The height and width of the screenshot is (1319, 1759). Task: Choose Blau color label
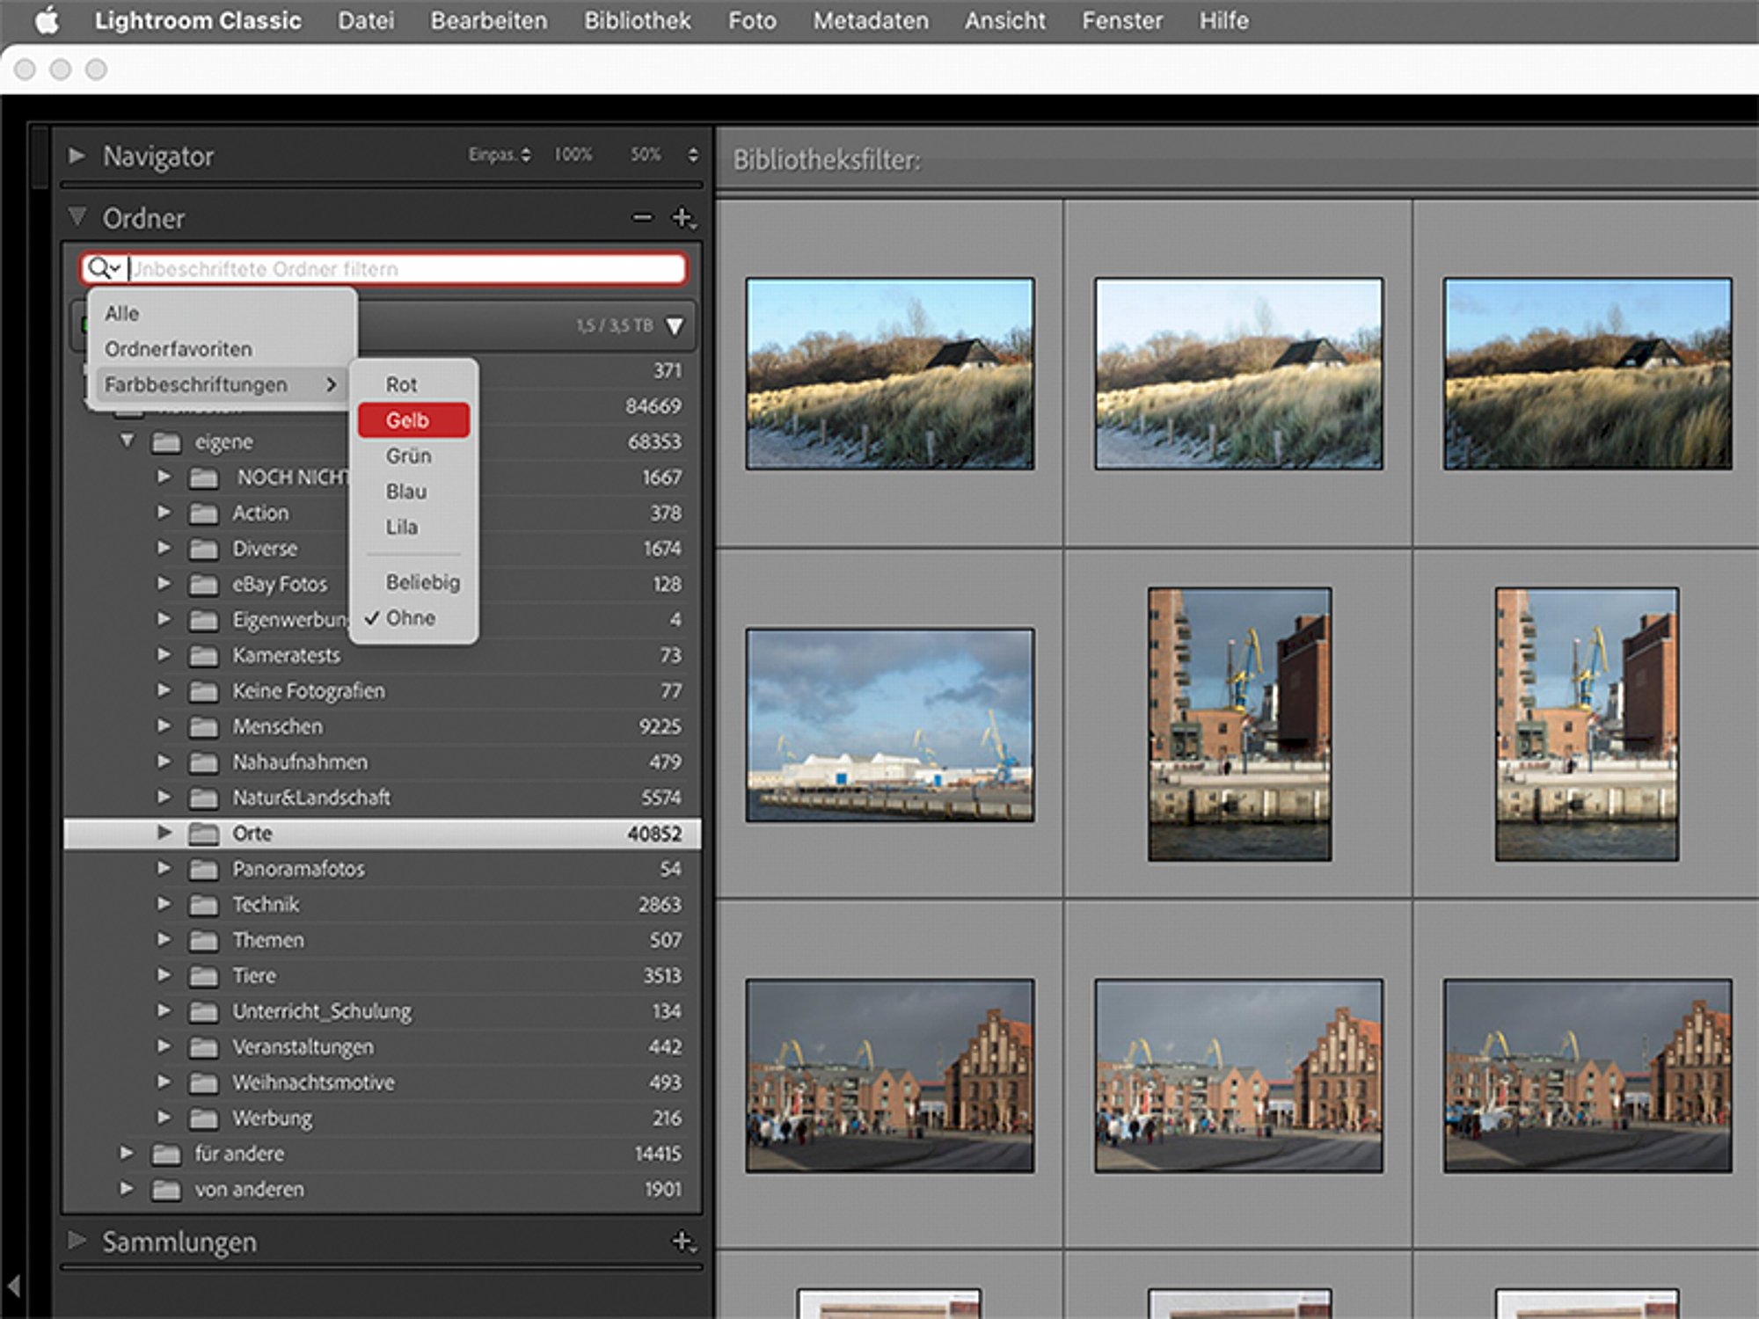coord(406,492)
